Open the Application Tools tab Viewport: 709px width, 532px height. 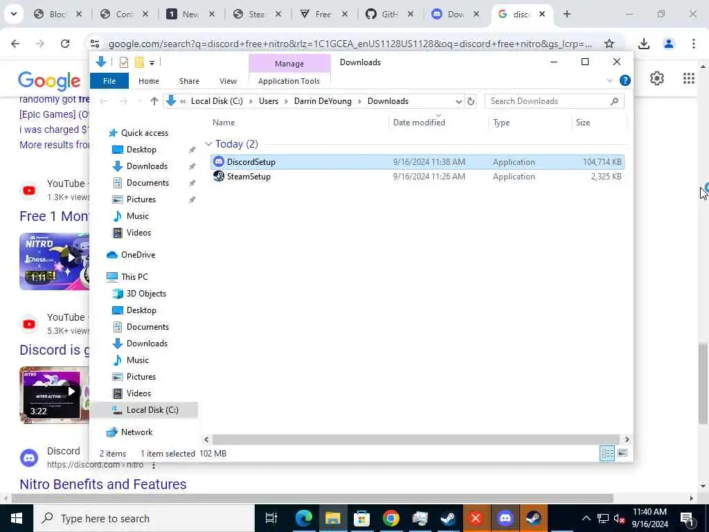tap(289, 81)
